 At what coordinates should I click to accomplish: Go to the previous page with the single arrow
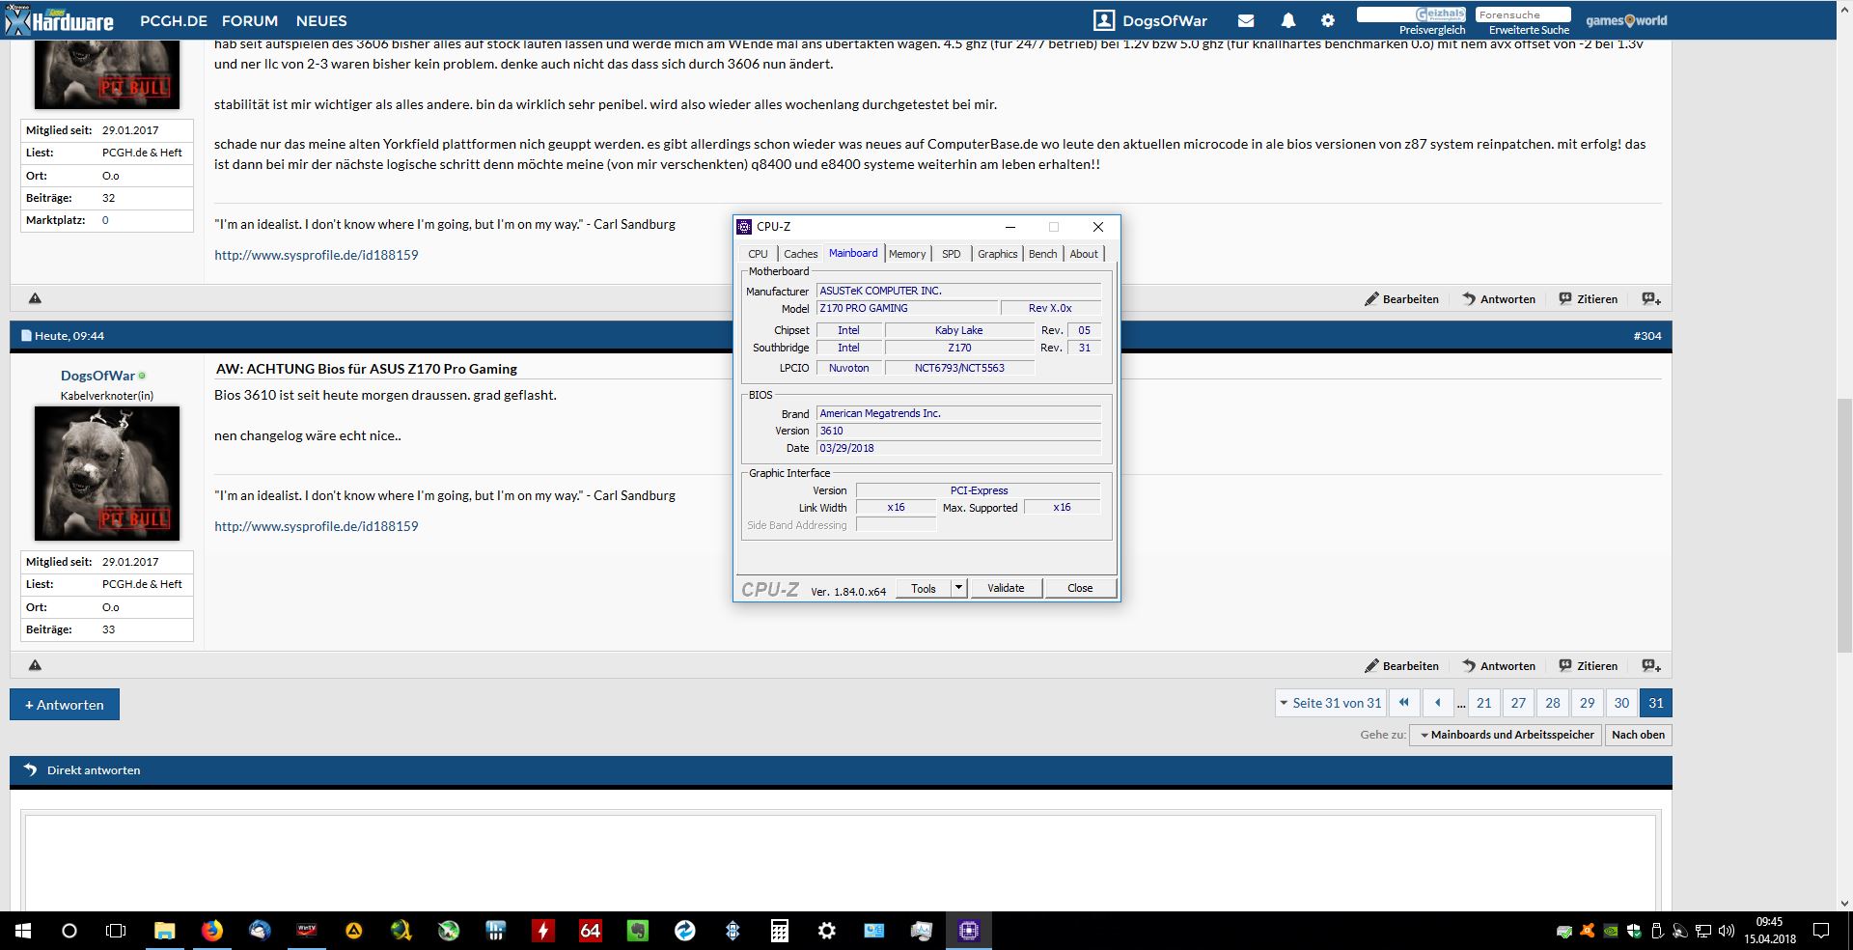point(1438,703)
